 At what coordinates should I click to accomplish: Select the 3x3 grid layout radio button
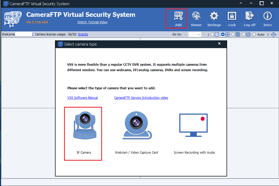(x=233, y=34)
